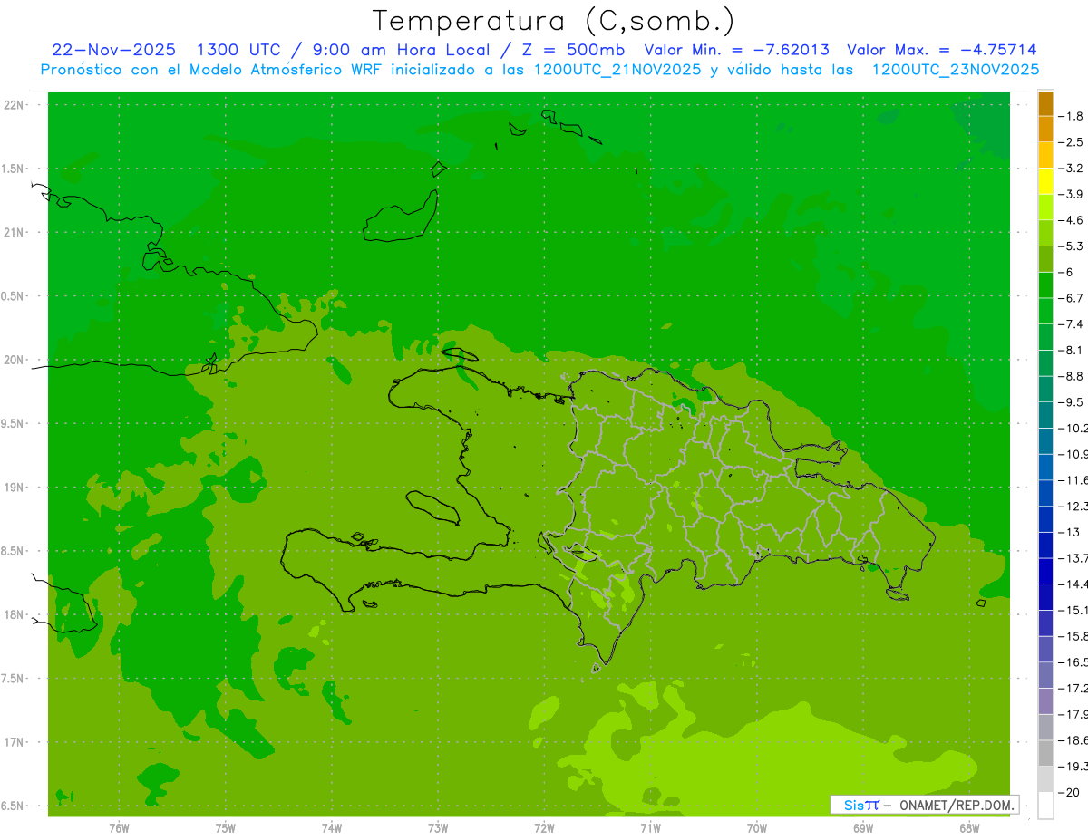Select the "Z = 500mb" level label
Viewport: 1088px width, 840px height.
tap(570, 50)
